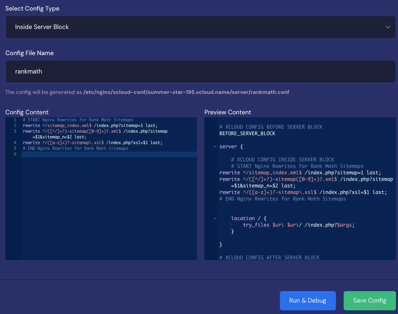Click the Run & Debug button
Viewport: 398px width, 314px height.
click(x=308, y=301)
